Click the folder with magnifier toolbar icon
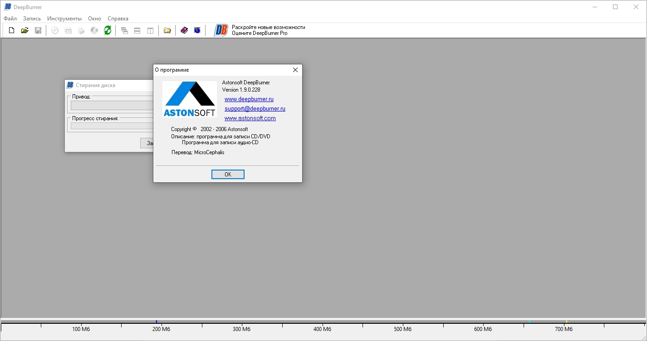Viewport: 647px width, 341px height. click(167, 30)
